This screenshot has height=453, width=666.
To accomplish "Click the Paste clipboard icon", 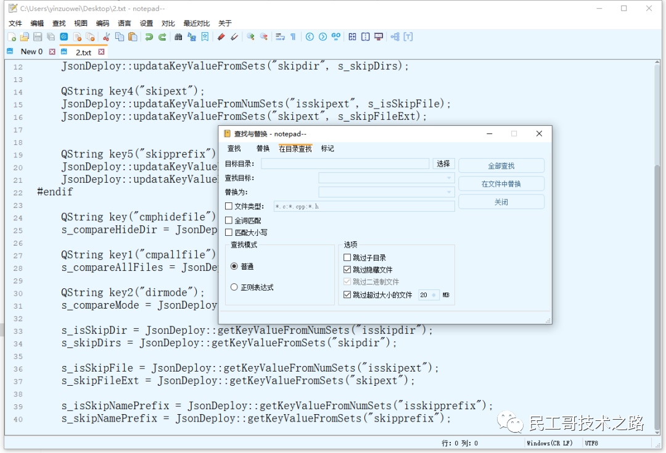I will tap(133, 37).
